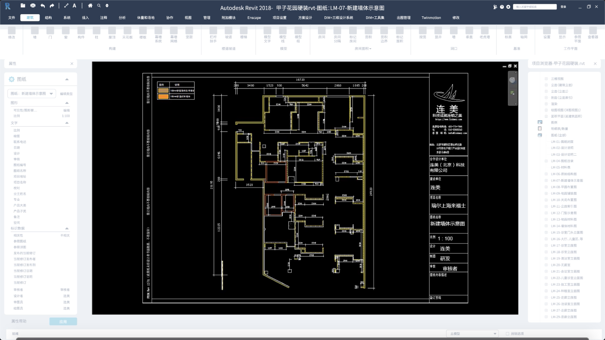The height and width of the screenshot is (340, 605).
Task: Switch to the Enscape ribbon tab
Action: coord(254,18)
